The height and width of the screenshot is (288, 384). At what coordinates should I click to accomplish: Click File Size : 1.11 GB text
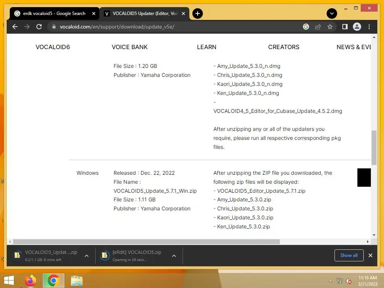[135, 199]
